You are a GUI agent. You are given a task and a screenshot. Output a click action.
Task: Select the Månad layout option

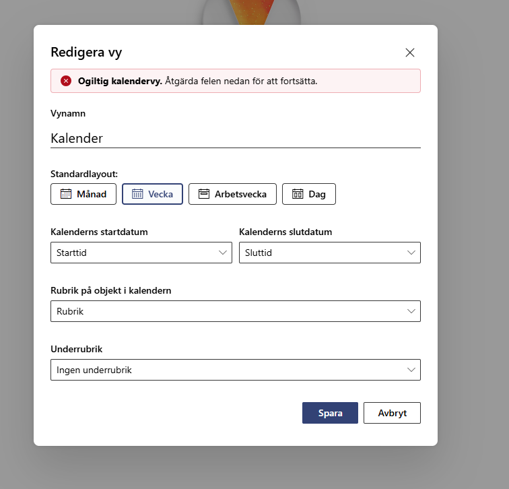(x=83, y=194)
